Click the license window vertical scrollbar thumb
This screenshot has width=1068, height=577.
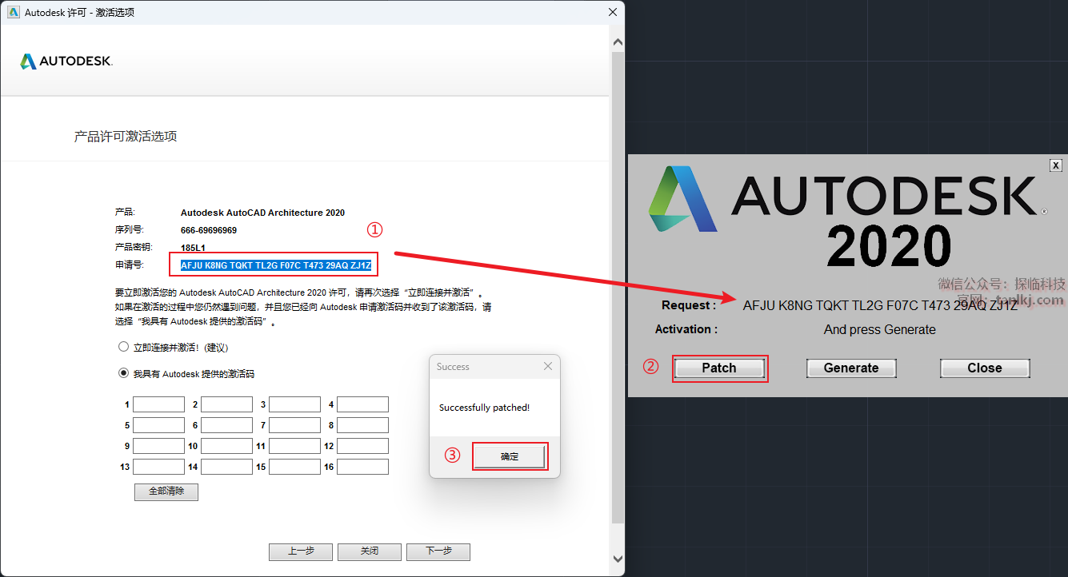[617, 288]
